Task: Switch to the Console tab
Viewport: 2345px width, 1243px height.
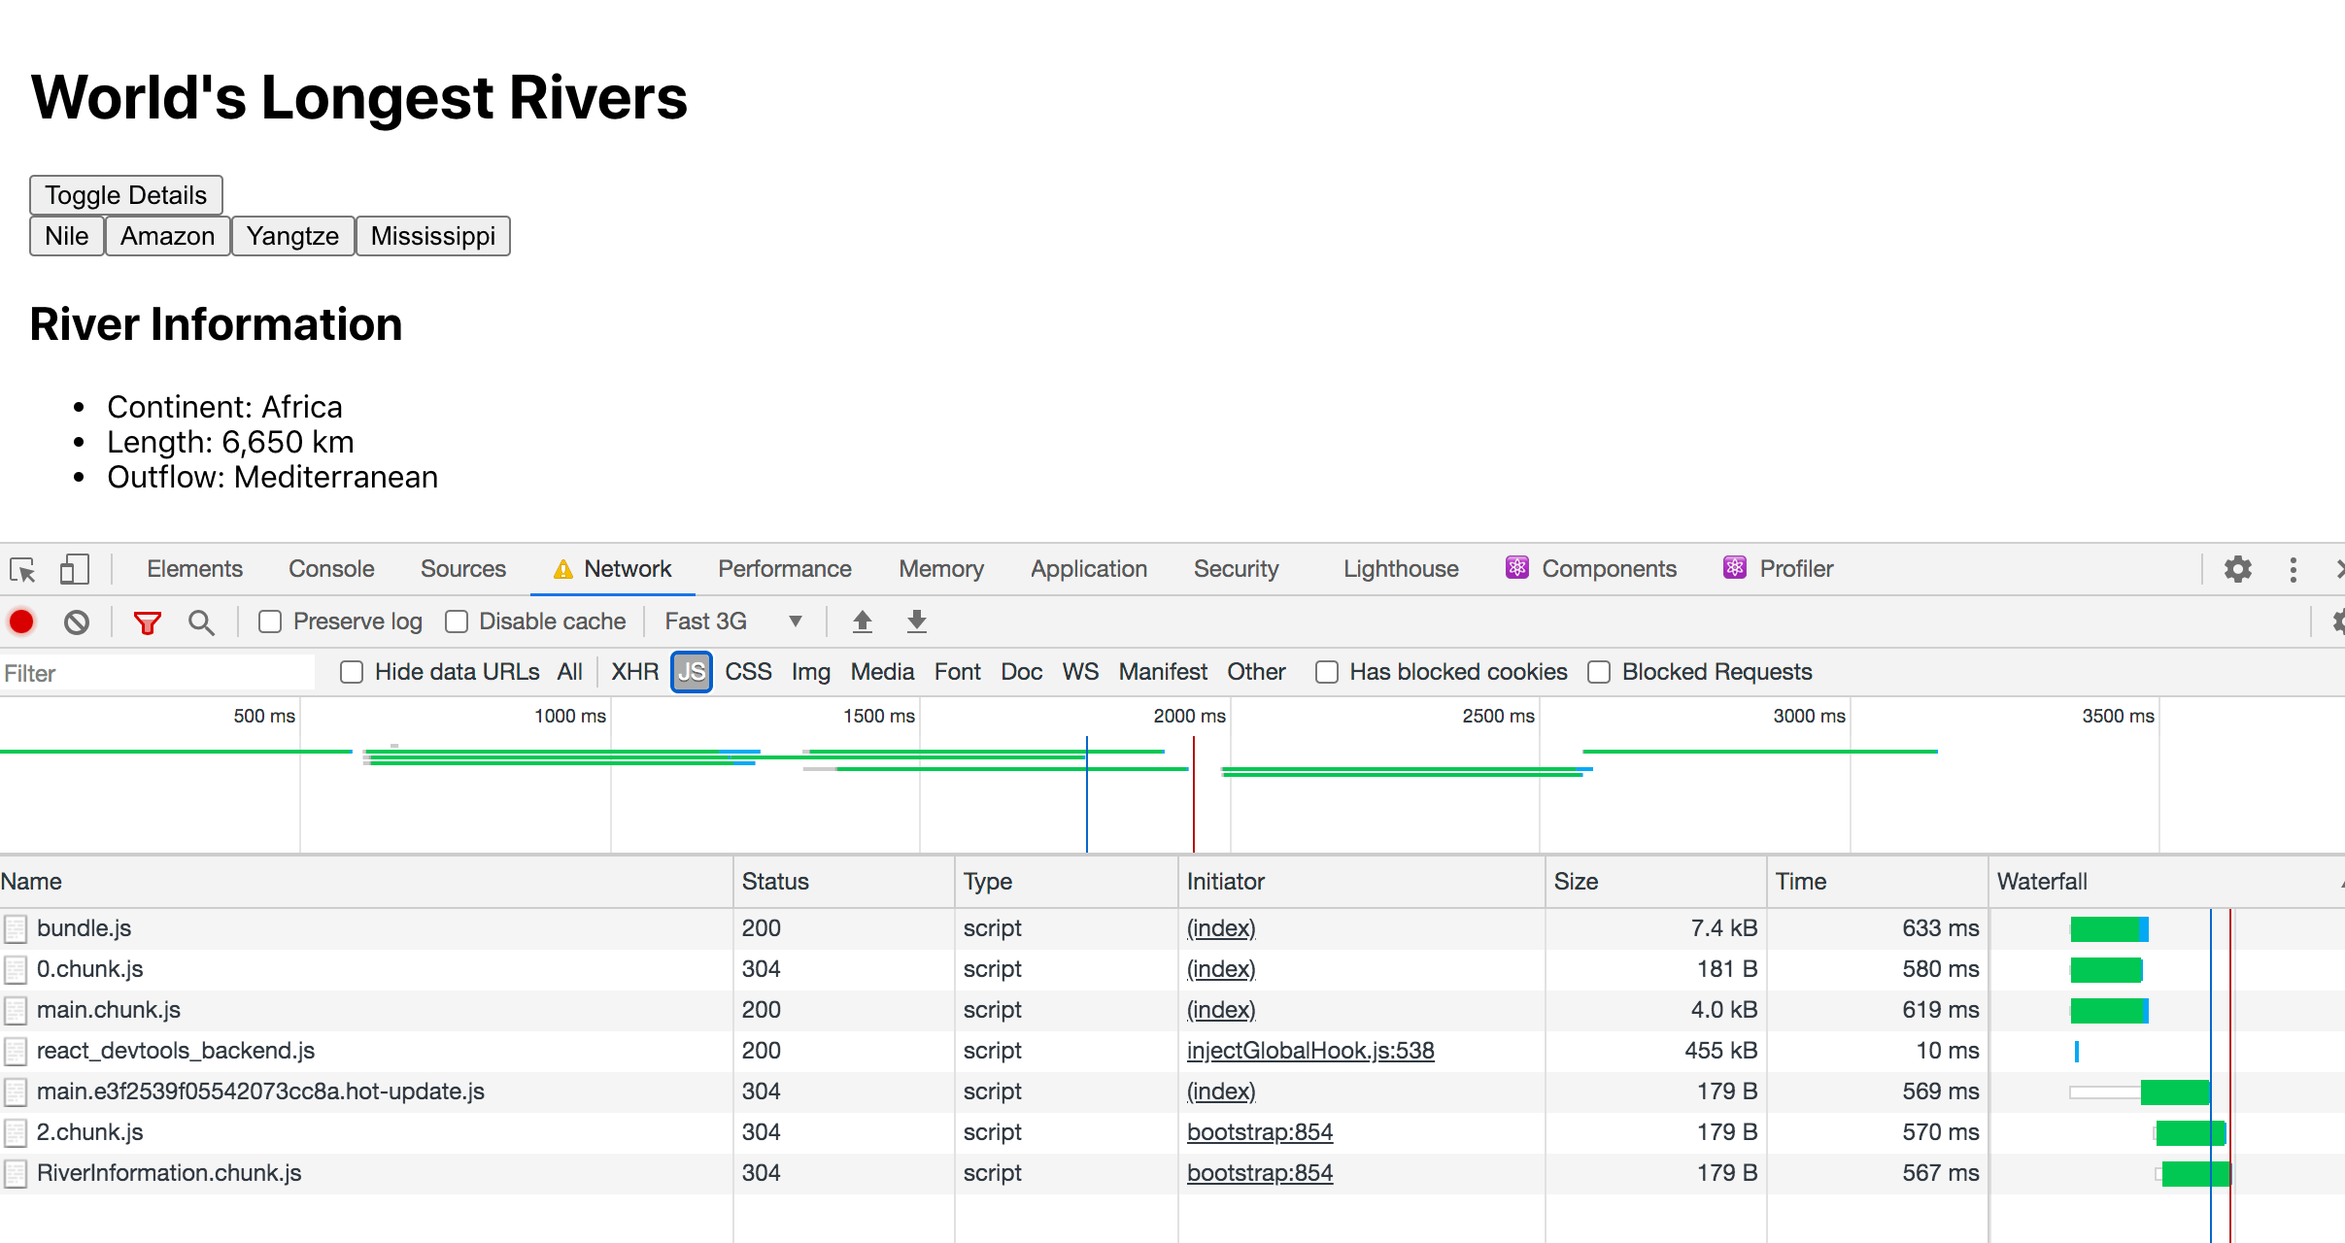Action: point(331,569)
